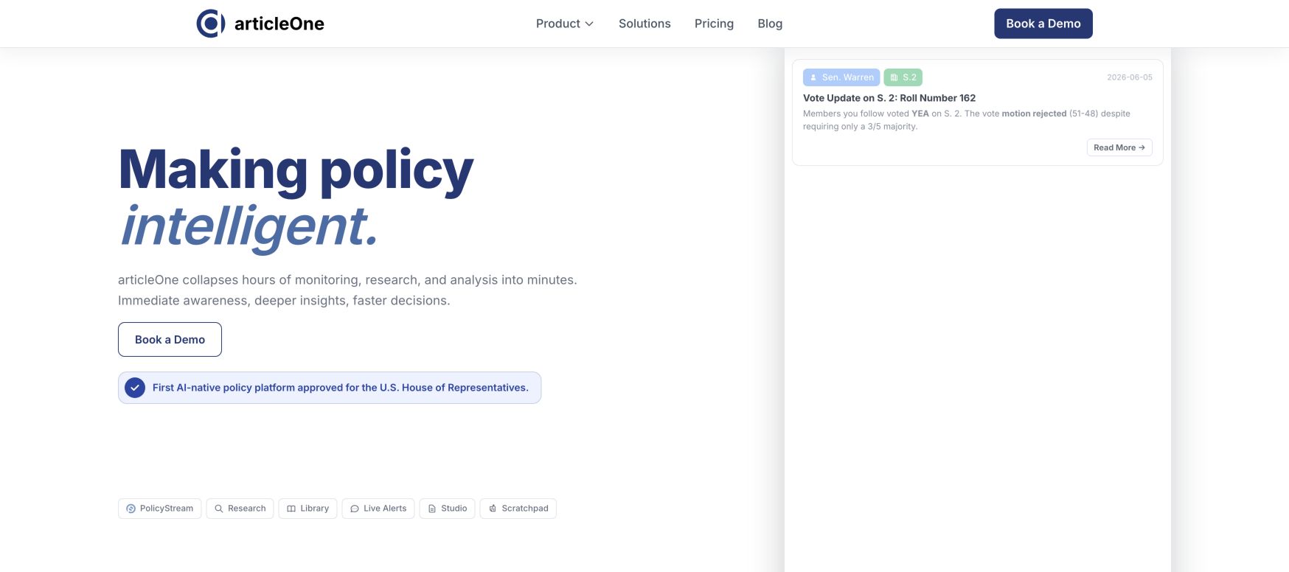Click the Sen. Warren tag
The width and height of the screenshot is (1289, 572).
click(841, 77)
